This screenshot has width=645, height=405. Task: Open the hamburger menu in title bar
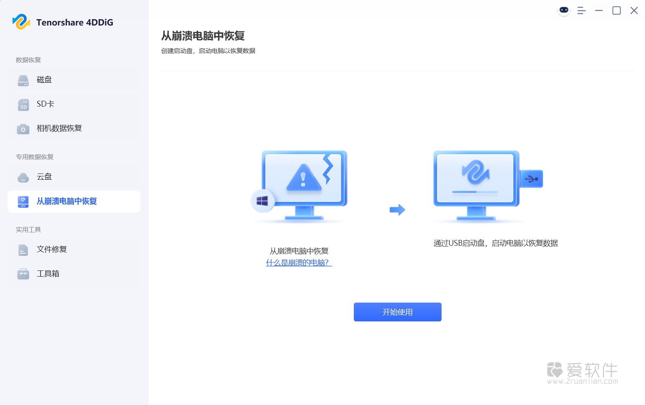point(581,10)
